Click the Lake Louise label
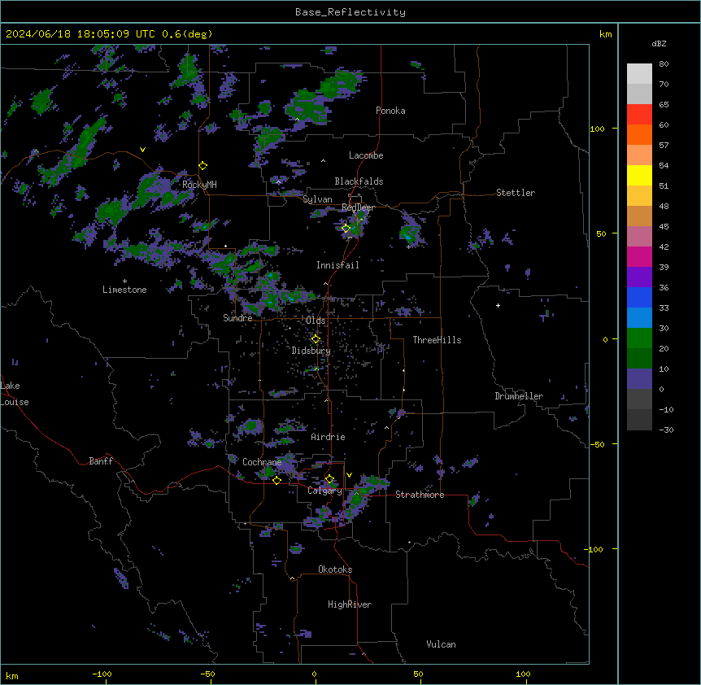The image size is (701, 685). tap(15, 394)
